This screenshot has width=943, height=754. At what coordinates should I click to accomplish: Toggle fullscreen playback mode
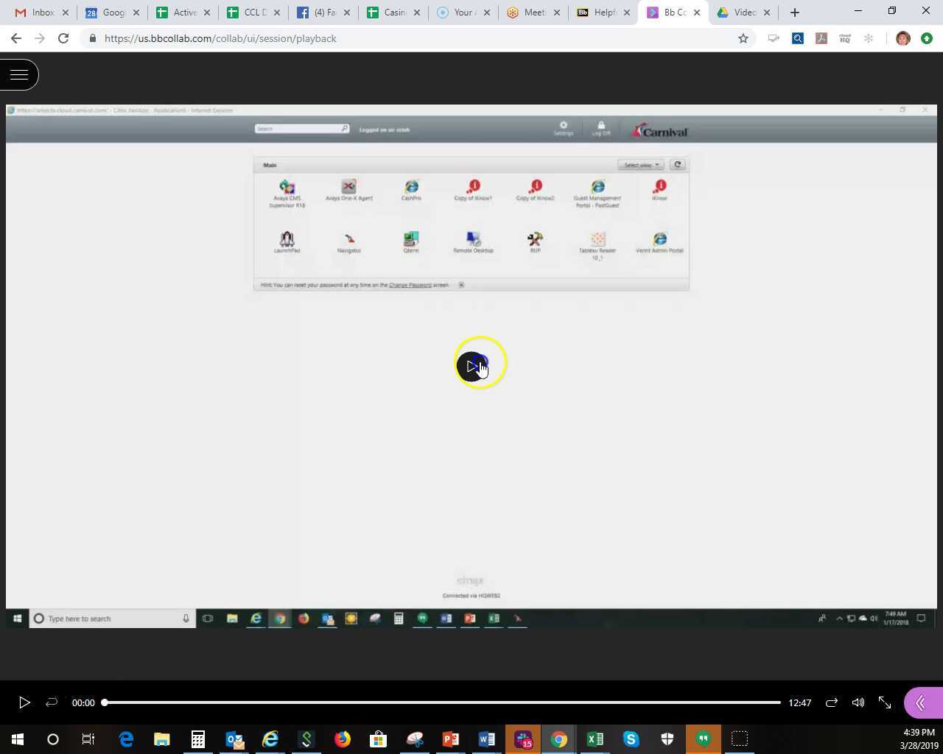click(884, 702)
